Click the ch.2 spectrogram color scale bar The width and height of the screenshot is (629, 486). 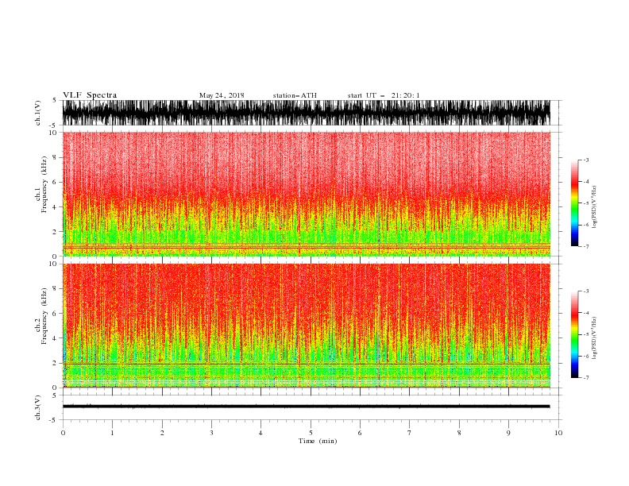(574, 334)
